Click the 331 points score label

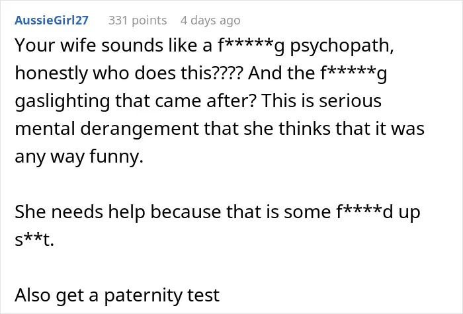click(138, 20)
